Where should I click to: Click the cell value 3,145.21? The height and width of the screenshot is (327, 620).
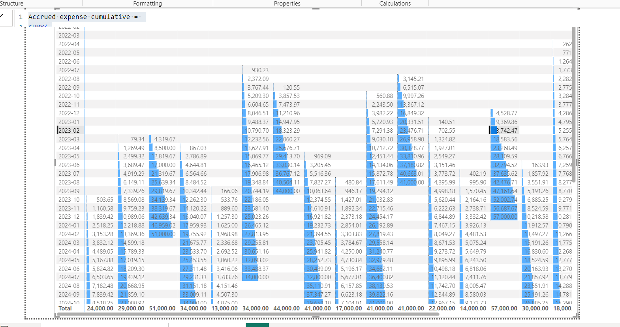point(413,79)
